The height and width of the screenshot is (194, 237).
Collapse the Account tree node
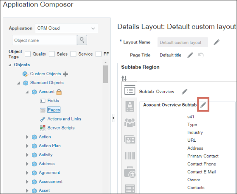27,92
